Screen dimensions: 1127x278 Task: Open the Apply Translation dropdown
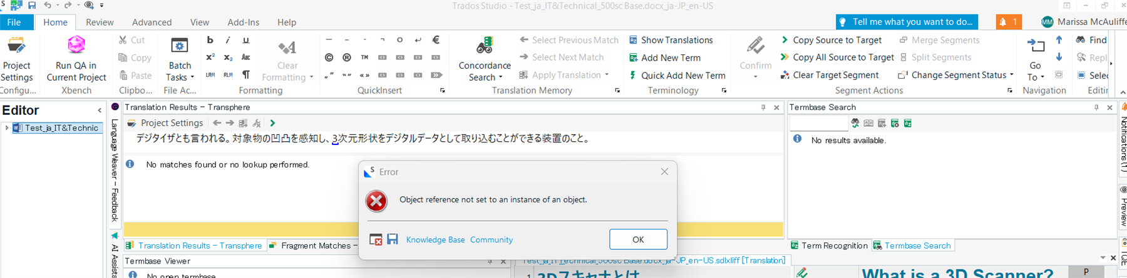[607, 75]
